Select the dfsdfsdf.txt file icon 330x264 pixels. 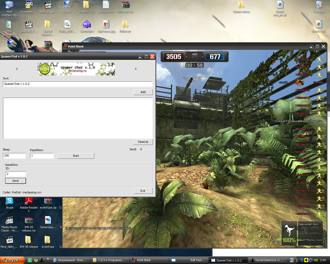[106, 7]
